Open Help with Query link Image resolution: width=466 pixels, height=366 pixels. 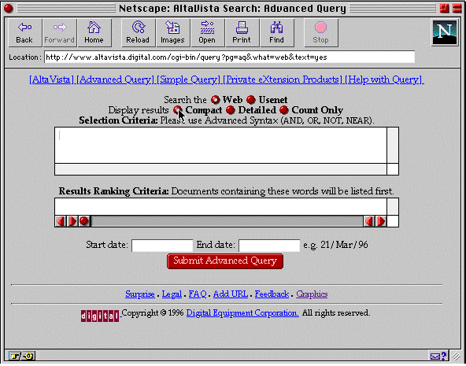click(x=384, y=79)
